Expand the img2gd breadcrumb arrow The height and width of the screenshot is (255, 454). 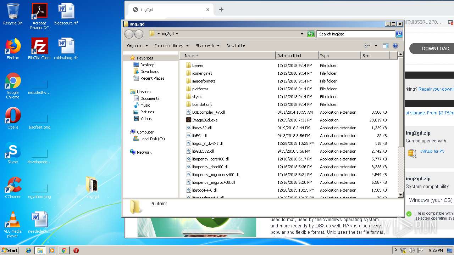pos(177,34)
